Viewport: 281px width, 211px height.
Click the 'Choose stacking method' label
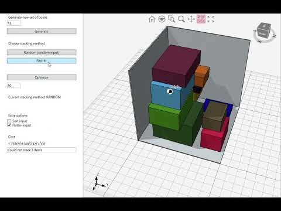point(26,43)
